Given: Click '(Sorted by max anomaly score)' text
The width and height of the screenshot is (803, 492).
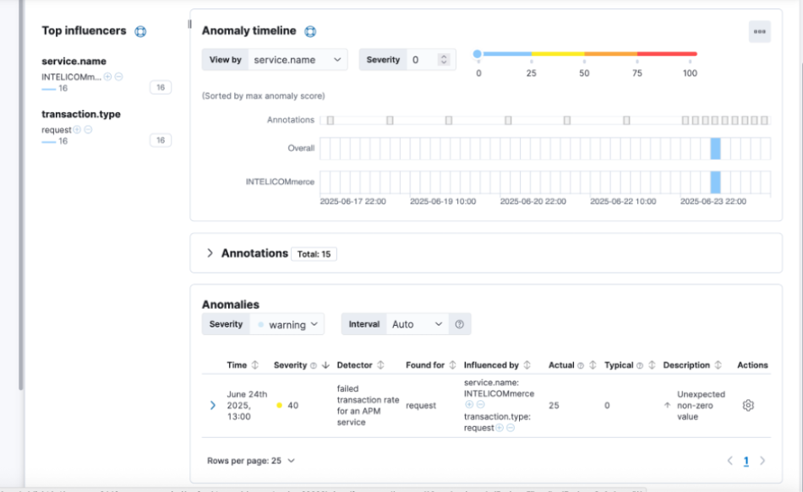Looking at the screenshot, I should (263, 96).
